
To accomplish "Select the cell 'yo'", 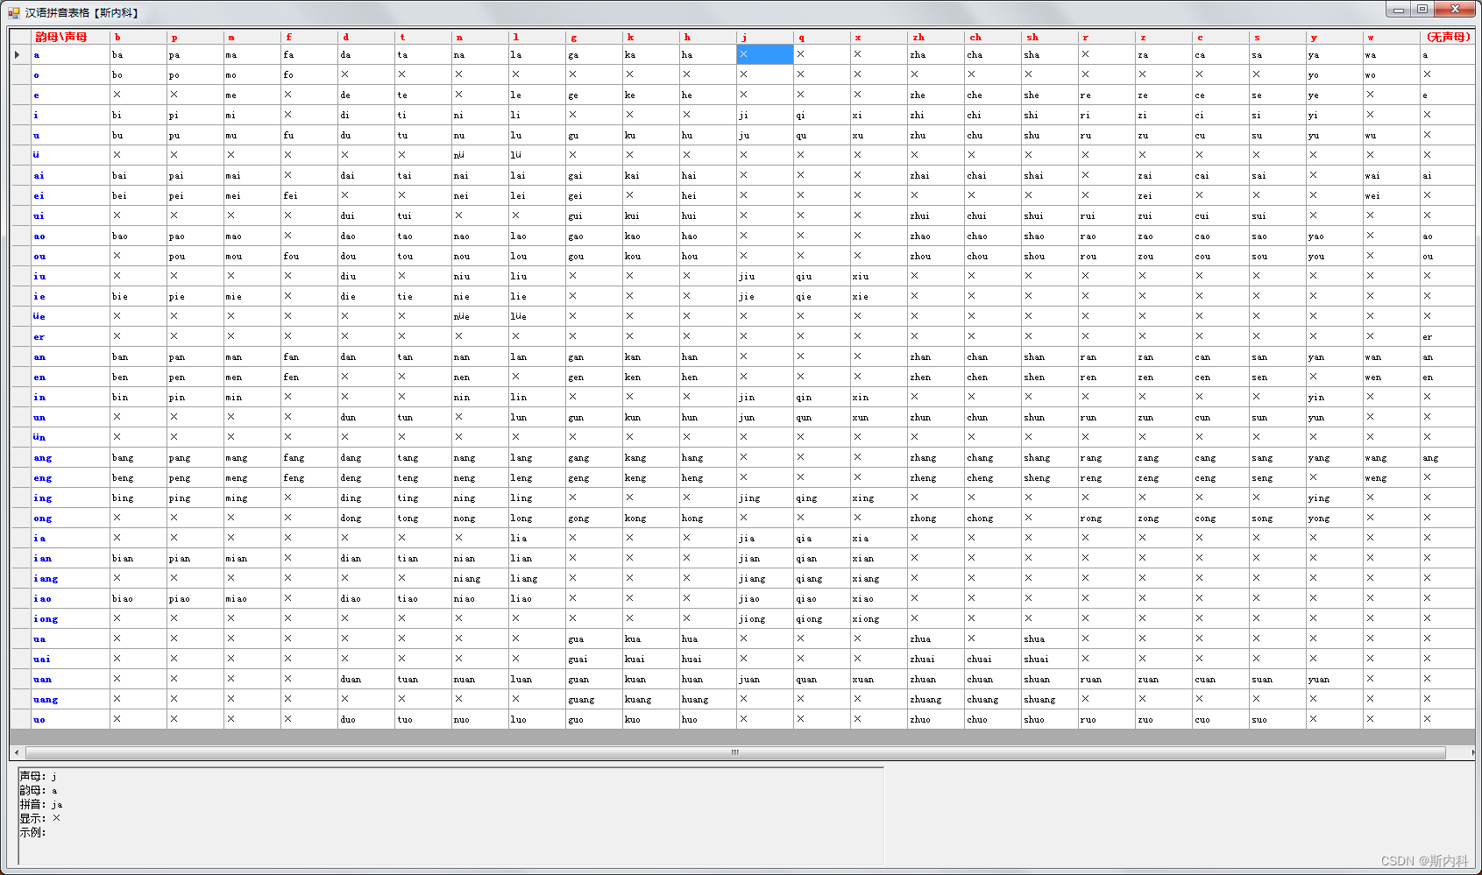I will (x=1335, y=74).
